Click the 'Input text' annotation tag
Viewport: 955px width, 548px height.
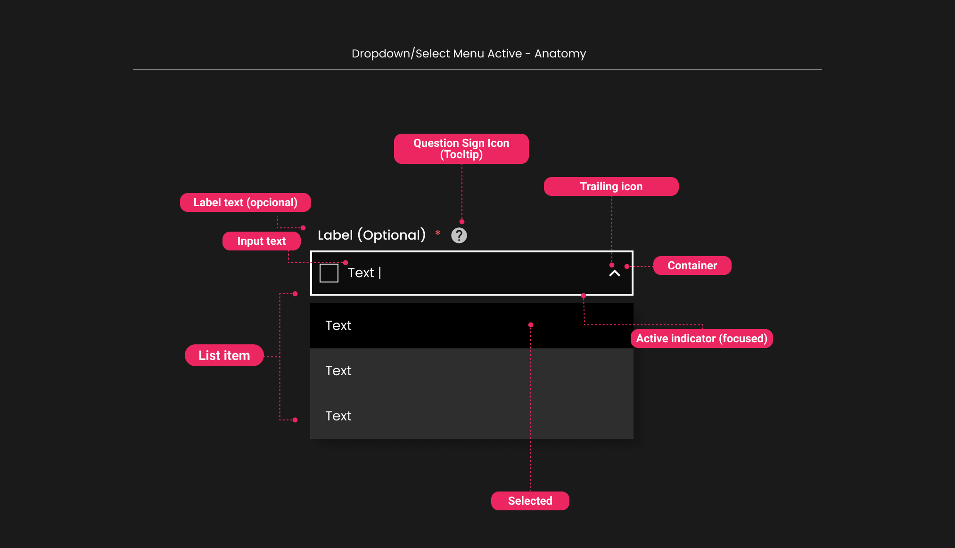pos(262,241)
